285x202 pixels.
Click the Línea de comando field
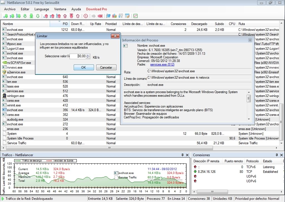pos(199,78)
